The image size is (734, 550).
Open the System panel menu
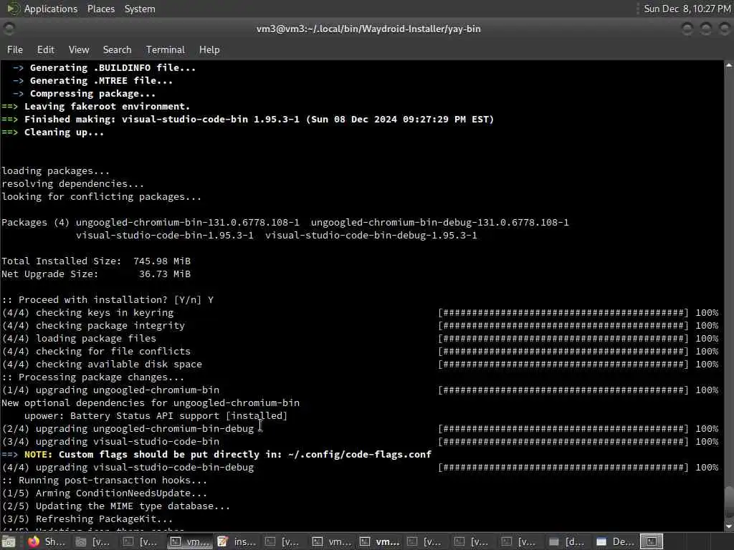(140, 9)
